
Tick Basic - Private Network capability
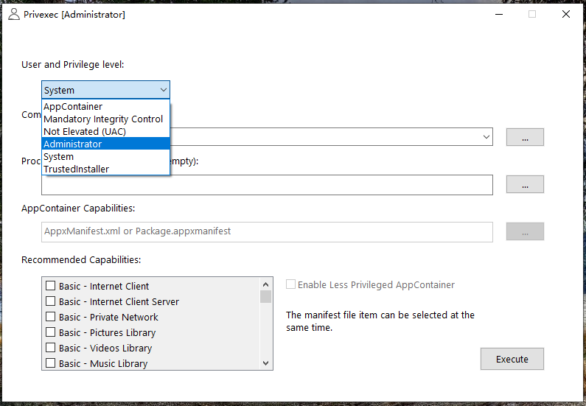click(50, 317)
